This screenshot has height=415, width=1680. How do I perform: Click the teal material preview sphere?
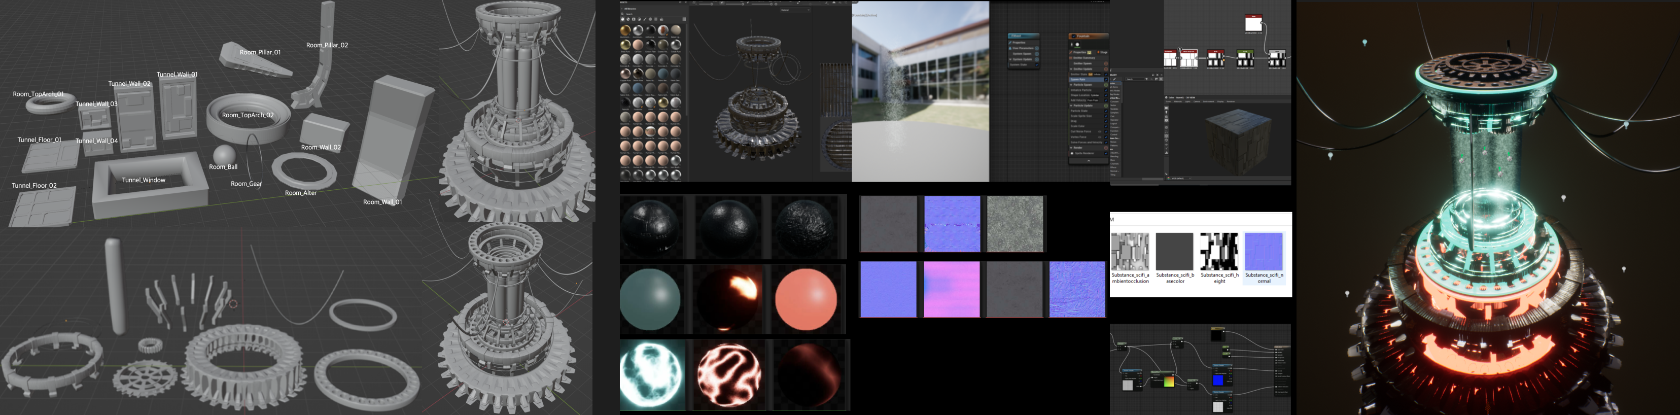pyautogui.click(x=650, y=299)
